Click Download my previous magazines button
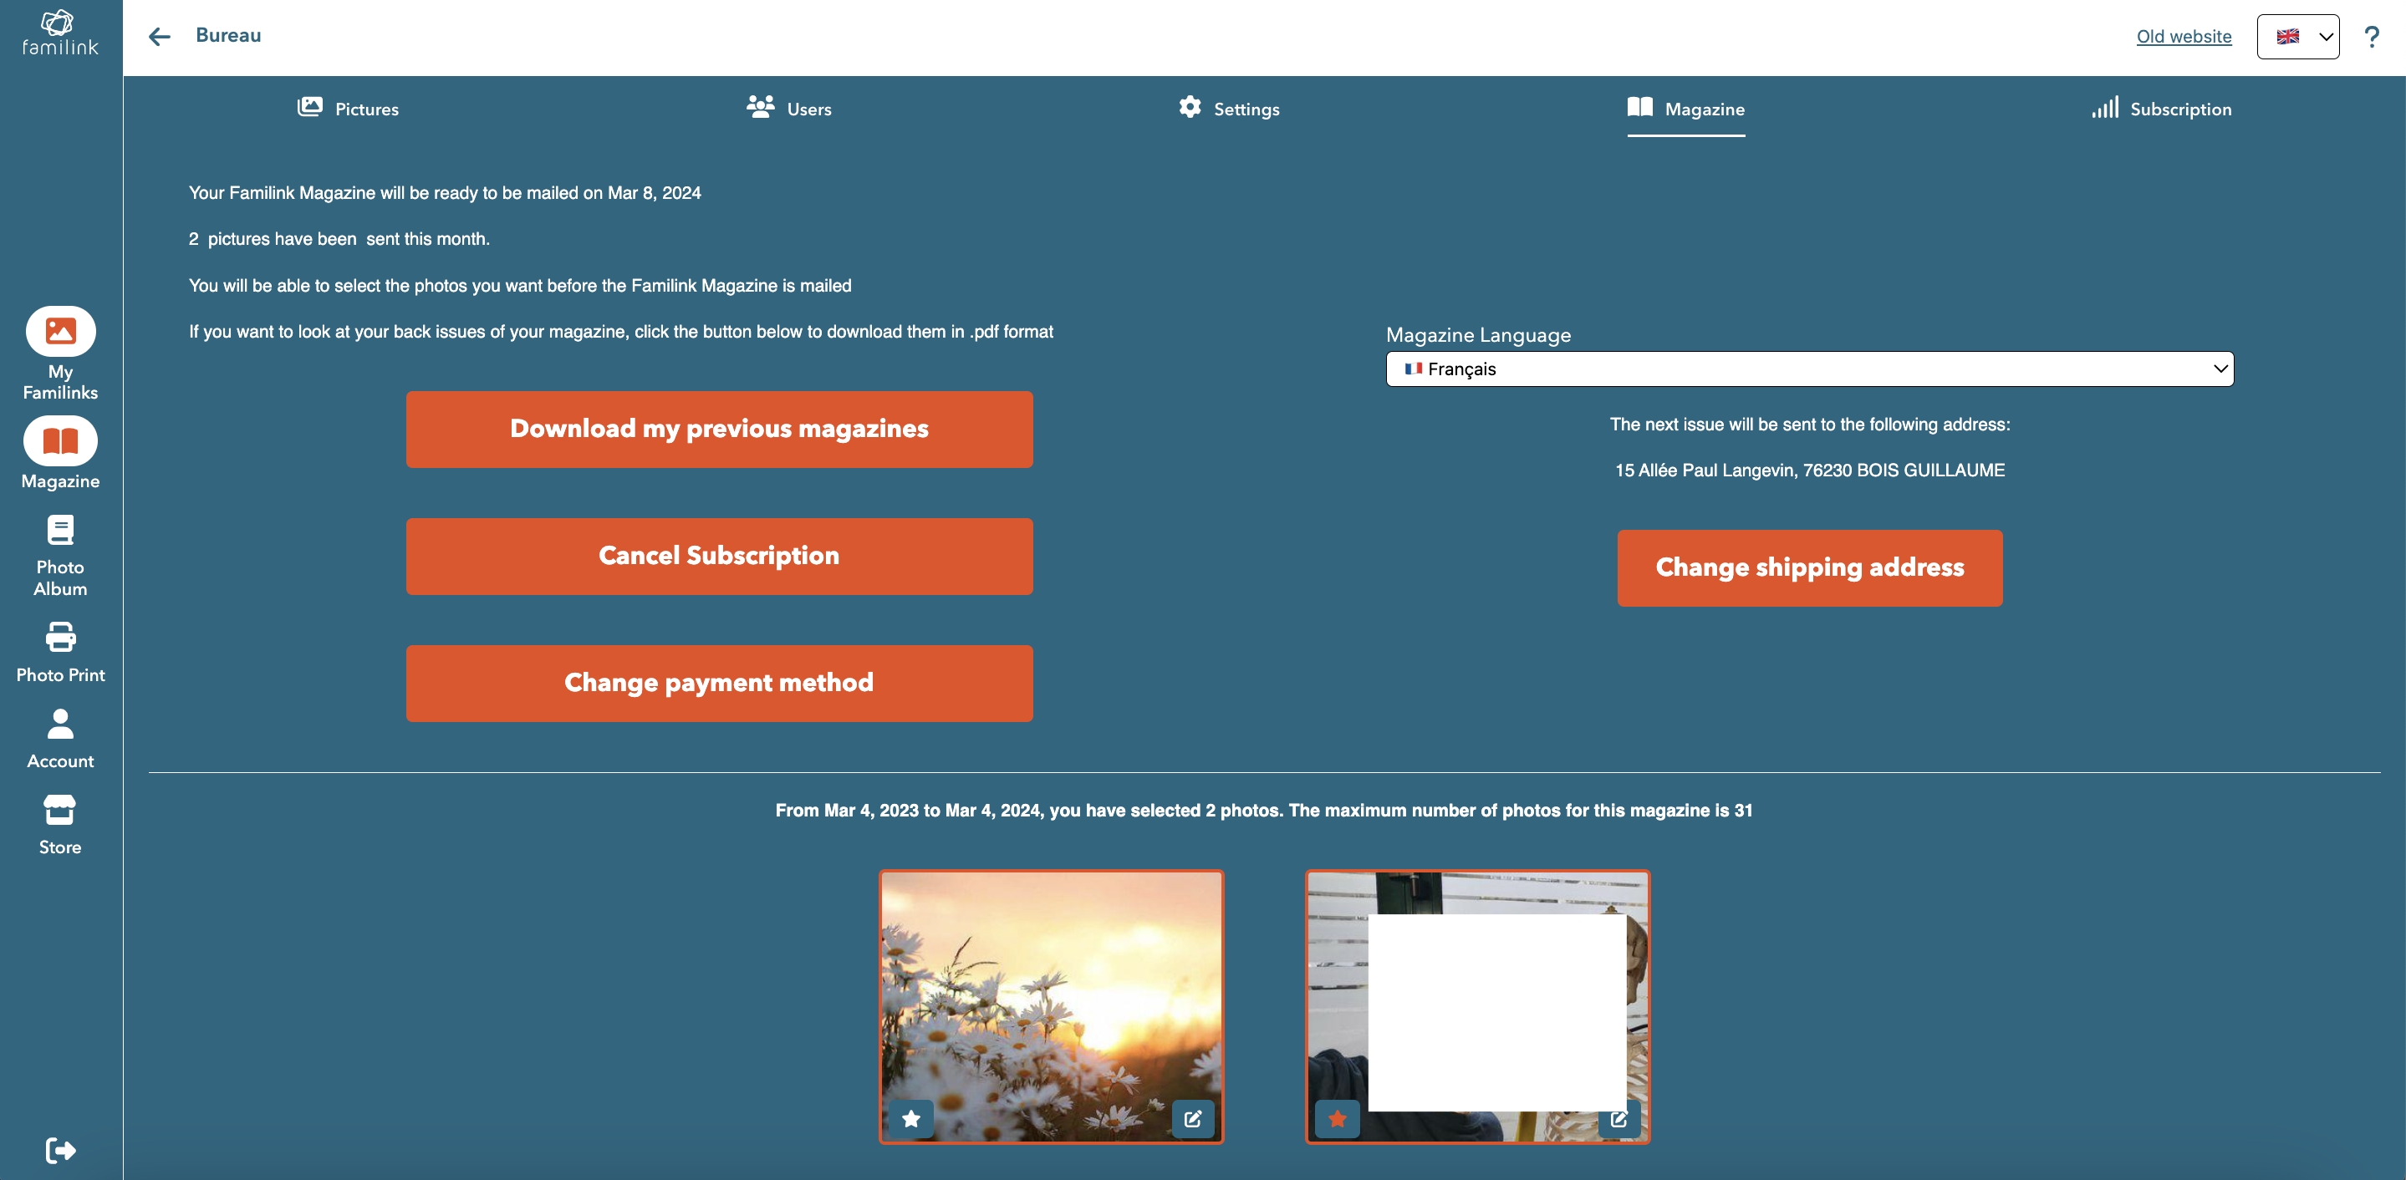 pos(719,429)
